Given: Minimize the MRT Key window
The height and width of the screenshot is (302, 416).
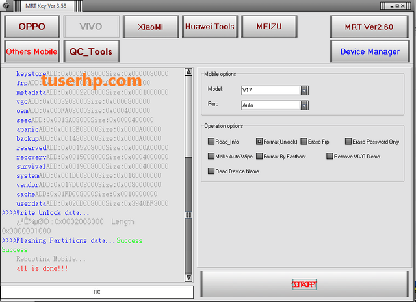Looking at the screenshot, I should pyautogui.click(x=391, y=6).
